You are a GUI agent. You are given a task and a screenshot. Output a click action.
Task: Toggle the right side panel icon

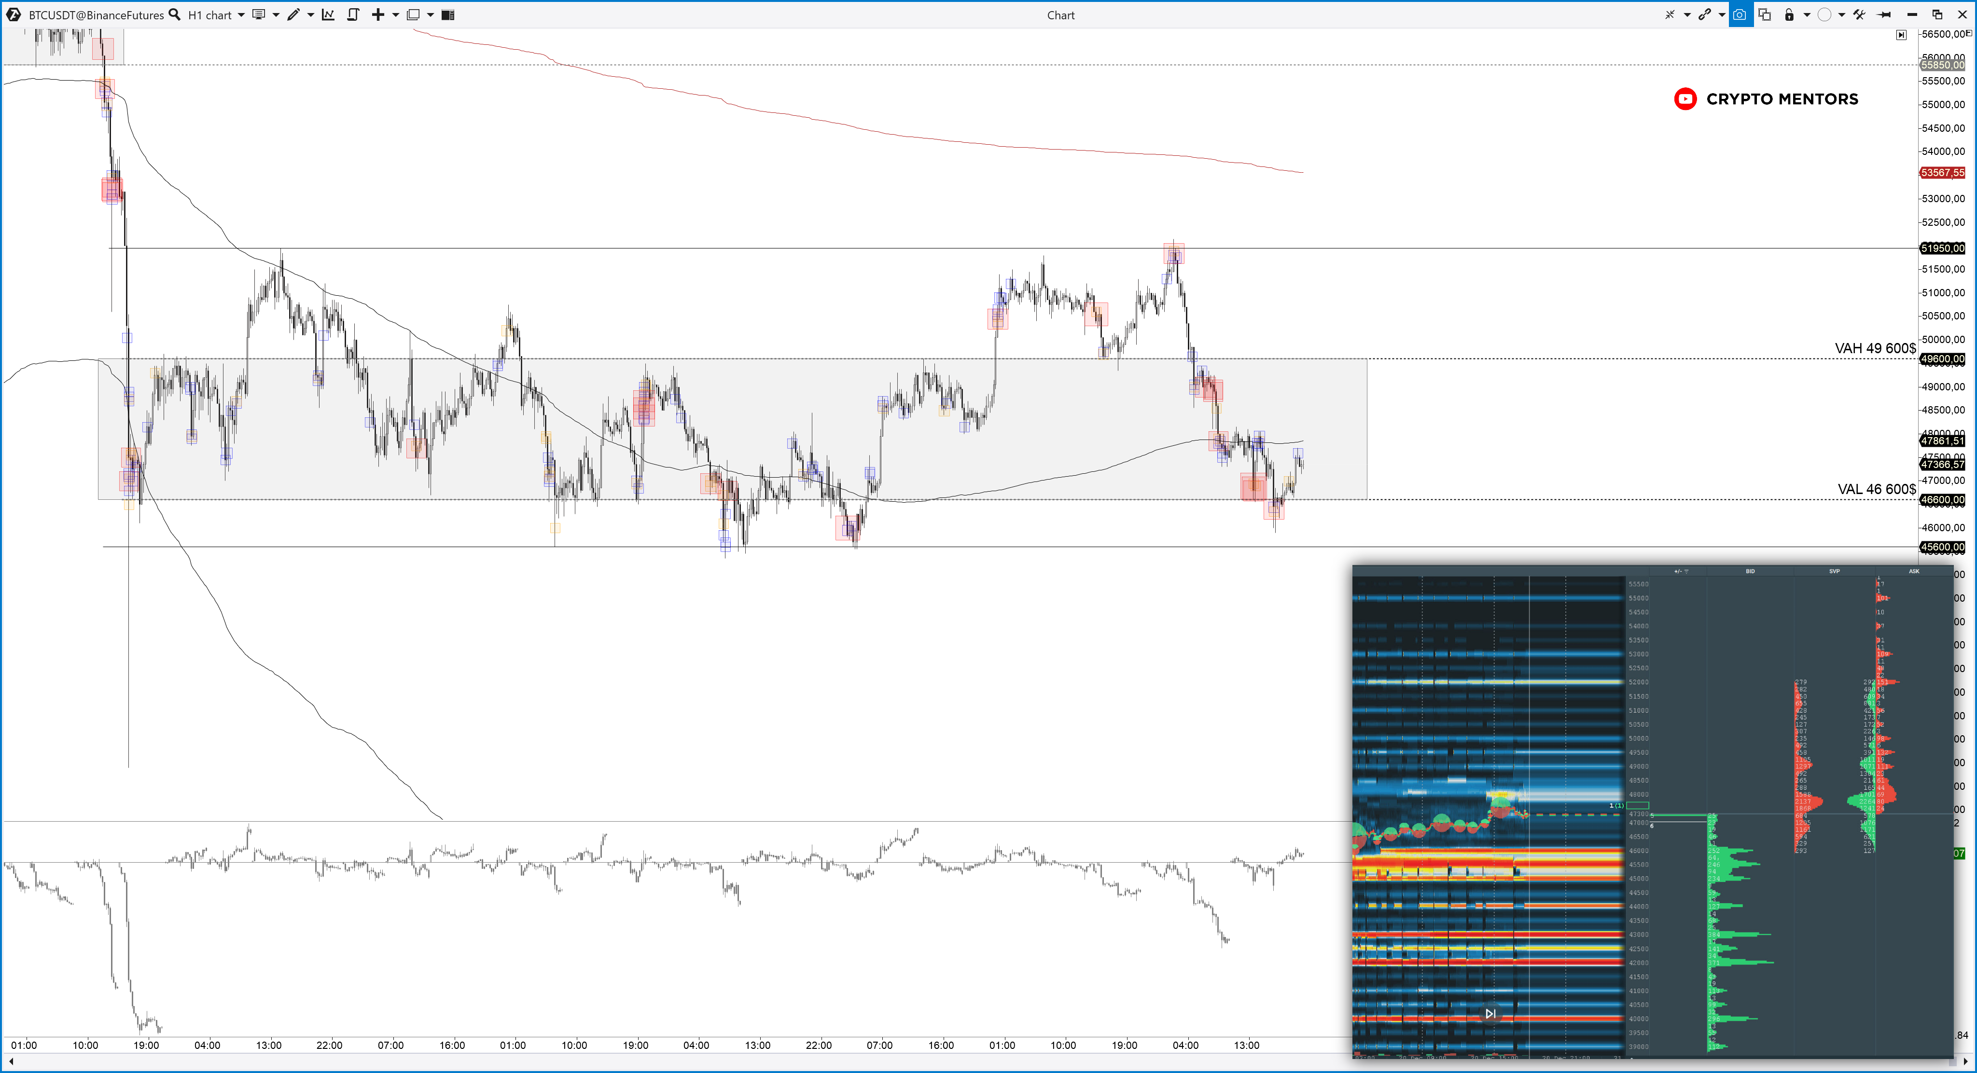(x=448, y=14)
